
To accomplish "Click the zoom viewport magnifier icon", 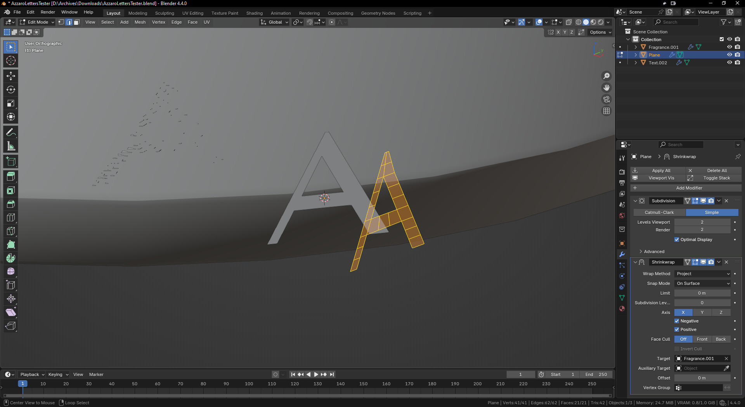I will click(606, 76).
